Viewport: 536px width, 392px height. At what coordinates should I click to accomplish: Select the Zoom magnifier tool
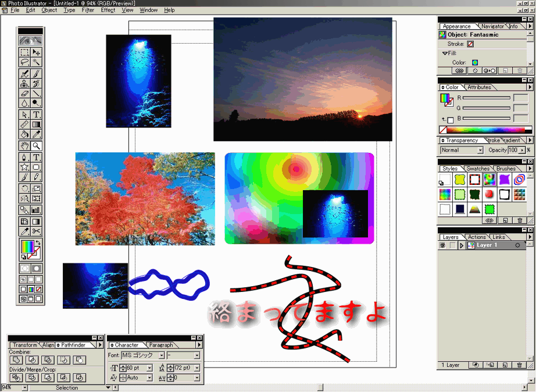tap(37, 146)
